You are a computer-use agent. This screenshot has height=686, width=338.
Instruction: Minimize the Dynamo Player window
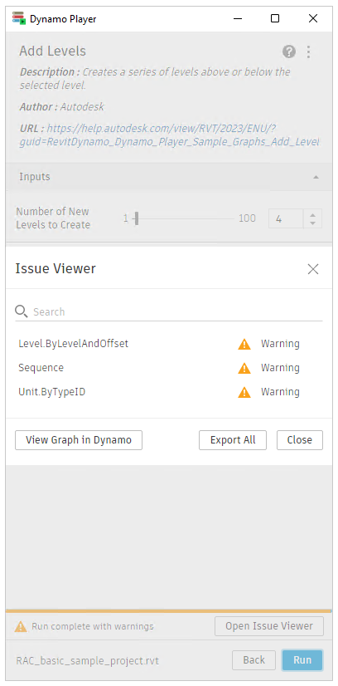(x=238, y=19)
